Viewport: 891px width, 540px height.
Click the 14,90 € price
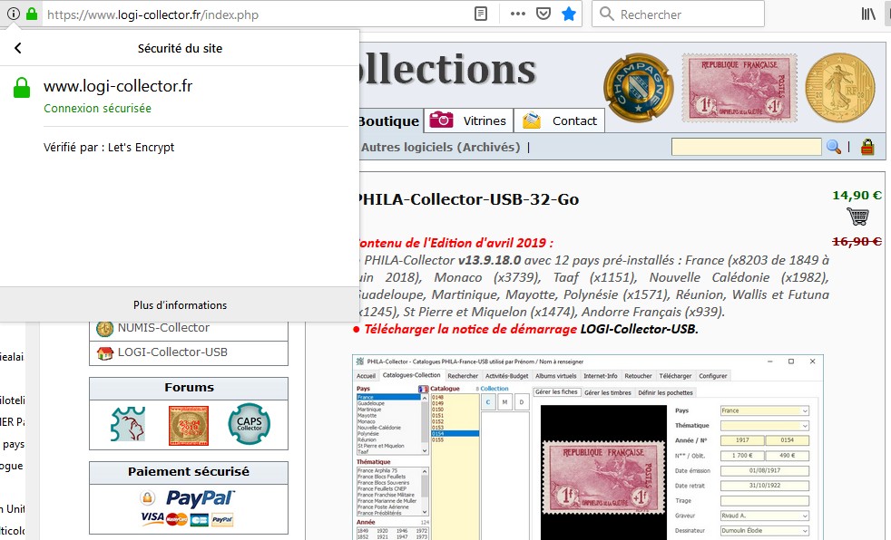tap(857, 196)
